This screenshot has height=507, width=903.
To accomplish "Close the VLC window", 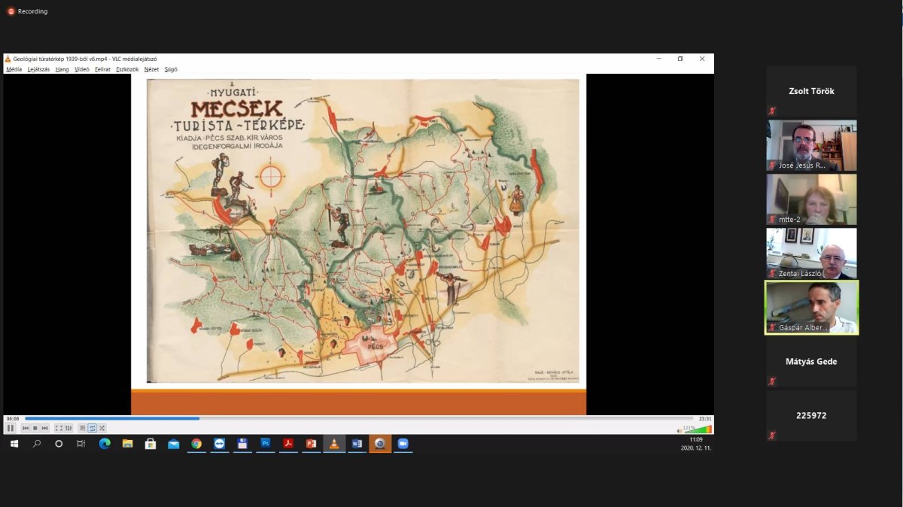I will tap(702, 59).
